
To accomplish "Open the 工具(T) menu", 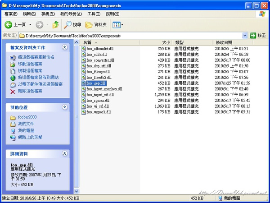I will [94, 14].
